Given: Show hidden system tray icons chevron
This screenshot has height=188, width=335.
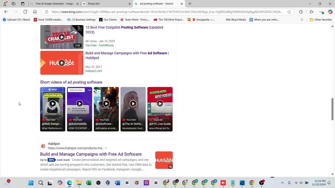Looking at the screenshot, I should pyautogui.click(x=282, y=183).
